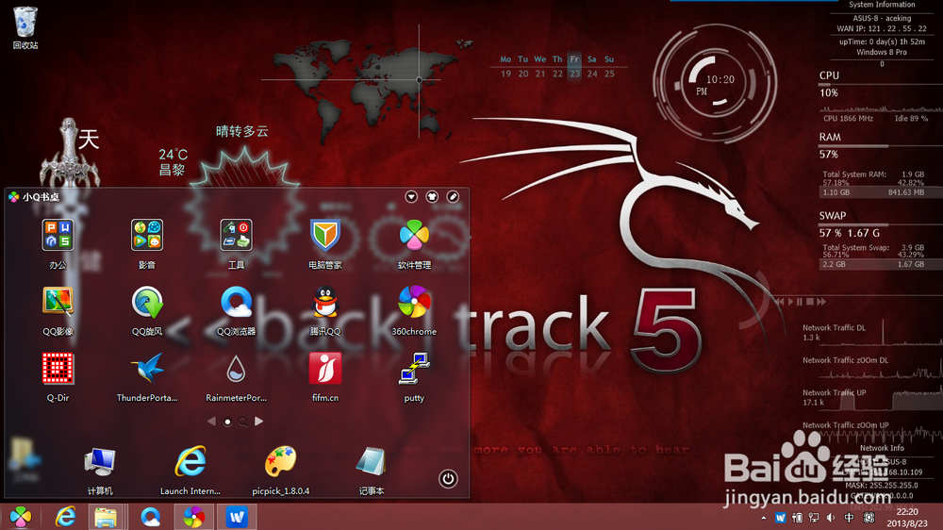Open the 影音 media folder icon
943x530 pixels.
tap(147, 235)
